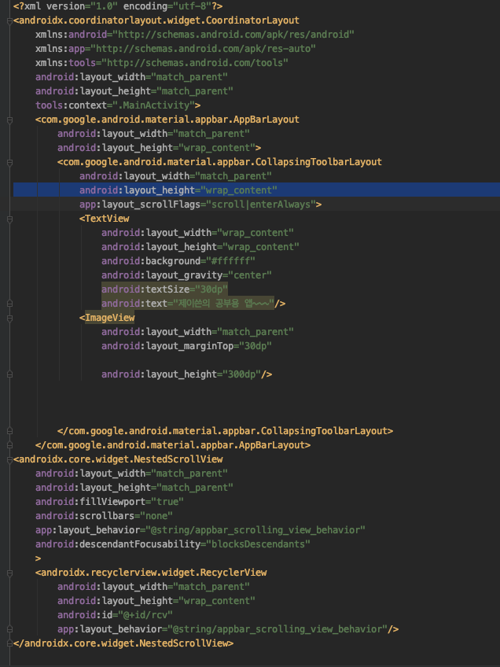Click the android:fillViewport="true" line

tap(109, 502)
